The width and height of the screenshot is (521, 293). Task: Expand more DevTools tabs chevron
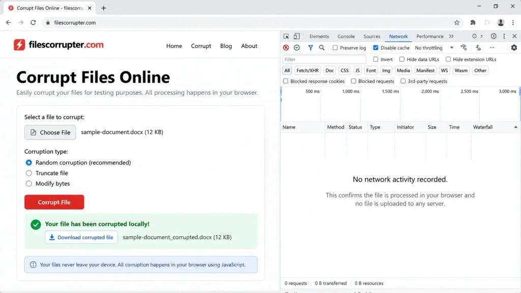pyautogui.click(x=451, y=36)
